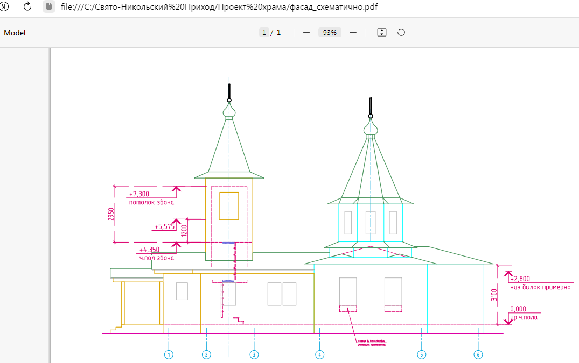Click the PDF file URL in address bar

tap(219, 6)
